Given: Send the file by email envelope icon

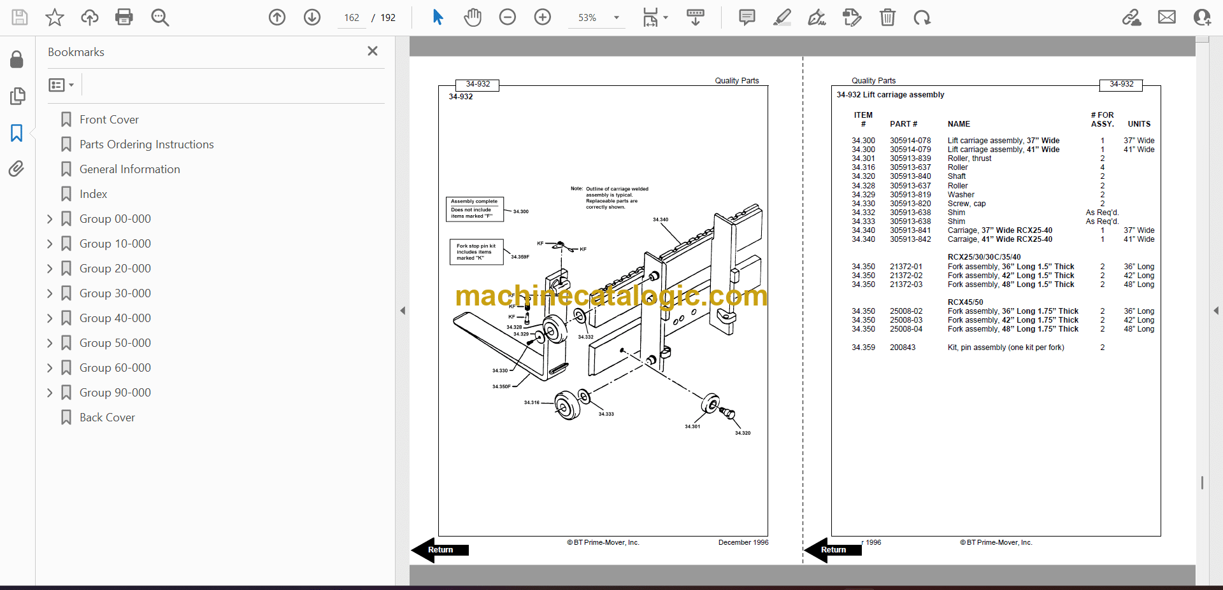Looking at the screenshot, I should pos(1167,17).
